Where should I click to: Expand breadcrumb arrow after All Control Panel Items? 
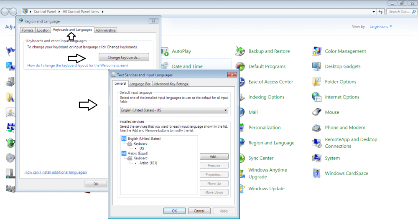click(103, 12)
